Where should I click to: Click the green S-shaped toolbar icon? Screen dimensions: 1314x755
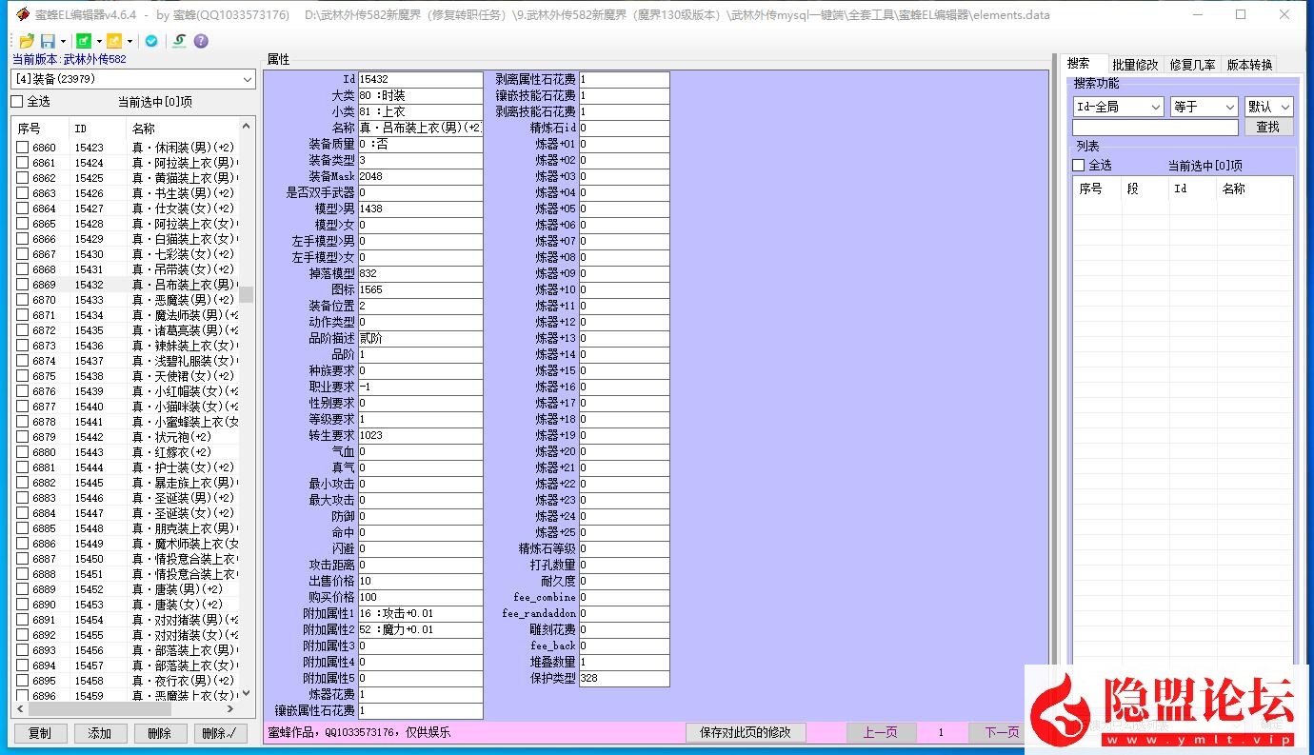click(178, 41)
